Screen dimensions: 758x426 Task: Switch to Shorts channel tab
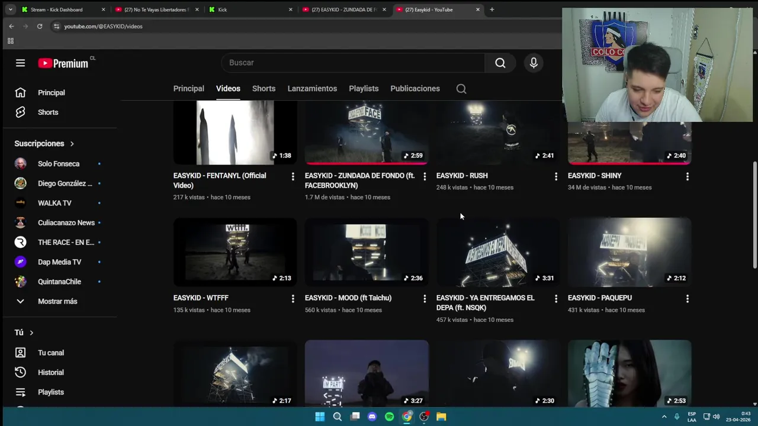point(264,89)
